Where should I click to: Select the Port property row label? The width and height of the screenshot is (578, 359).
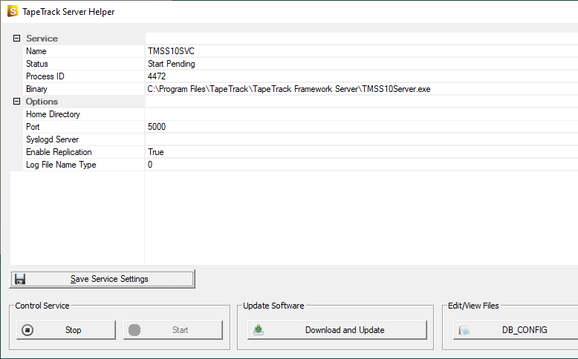pos(33,127)
